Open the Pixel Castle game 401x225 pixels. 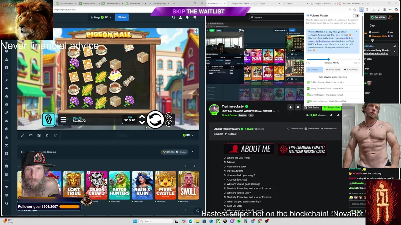tap(165, 185)
